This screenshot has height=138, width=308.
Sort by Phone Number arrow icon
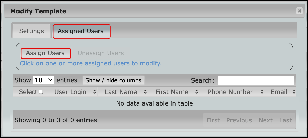tap(262, 92)
